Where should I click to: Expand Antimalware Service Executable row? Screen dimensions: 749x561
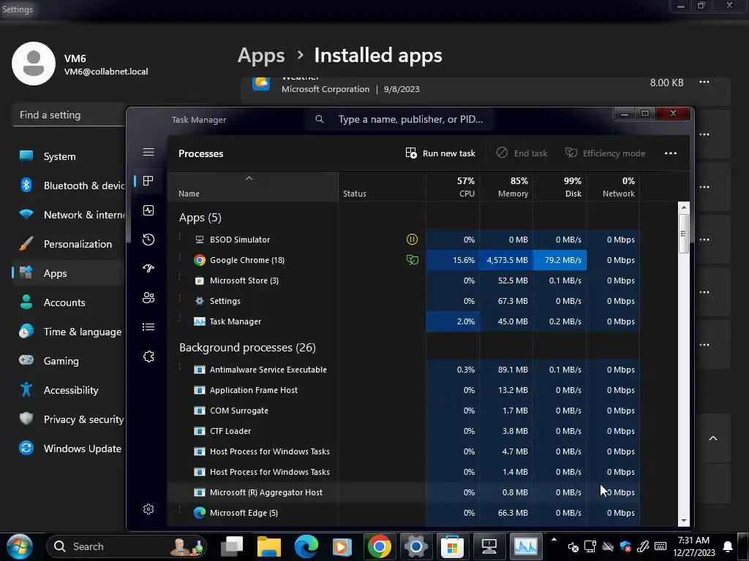tap(180, 367)
